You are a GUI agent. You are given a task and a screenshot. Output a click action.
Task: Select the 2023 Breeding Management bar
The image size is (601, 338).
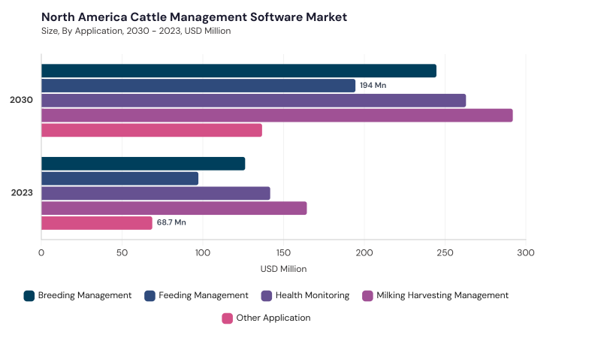tap(143, 164)
